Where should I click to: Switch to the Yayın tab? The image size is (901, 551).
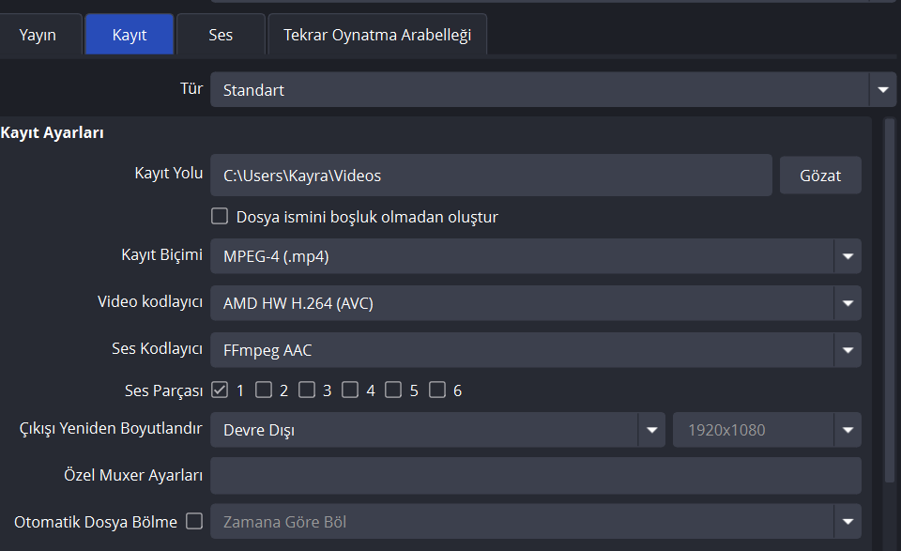(x=38, y=36)
